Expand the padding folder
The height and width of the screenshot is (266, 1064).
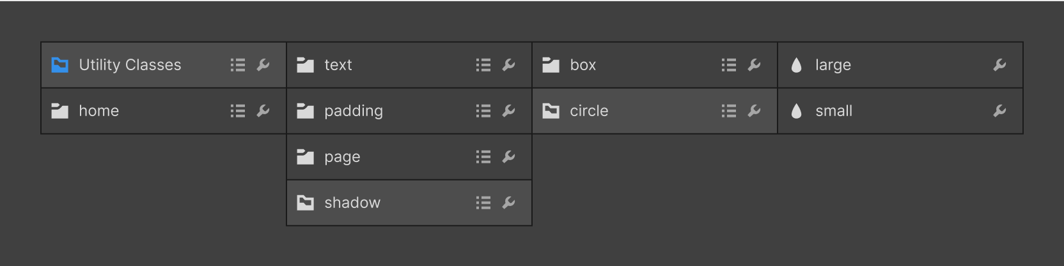coord(409,111)
